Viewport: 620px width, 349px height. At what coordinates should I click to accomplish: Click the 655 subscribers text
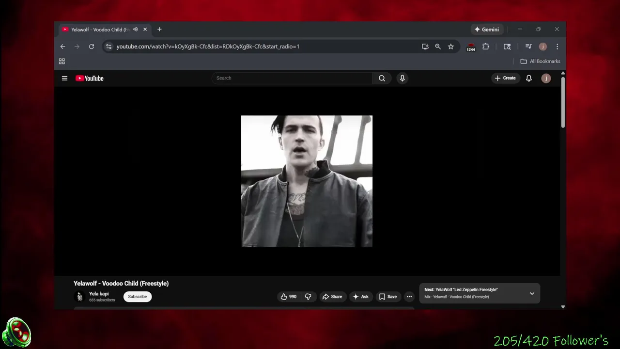pyautogui.click(x=102, y=300)
